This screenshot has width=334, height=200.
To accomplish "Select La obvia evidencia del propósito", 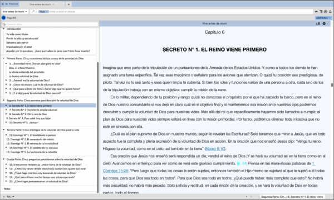I will (x=27, y=72).
